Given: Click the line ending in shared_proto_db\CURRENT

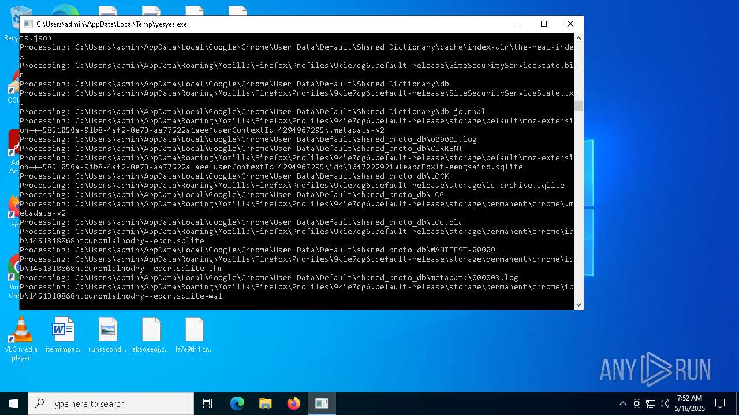Looking at the screenshot, I should (241, 149).
